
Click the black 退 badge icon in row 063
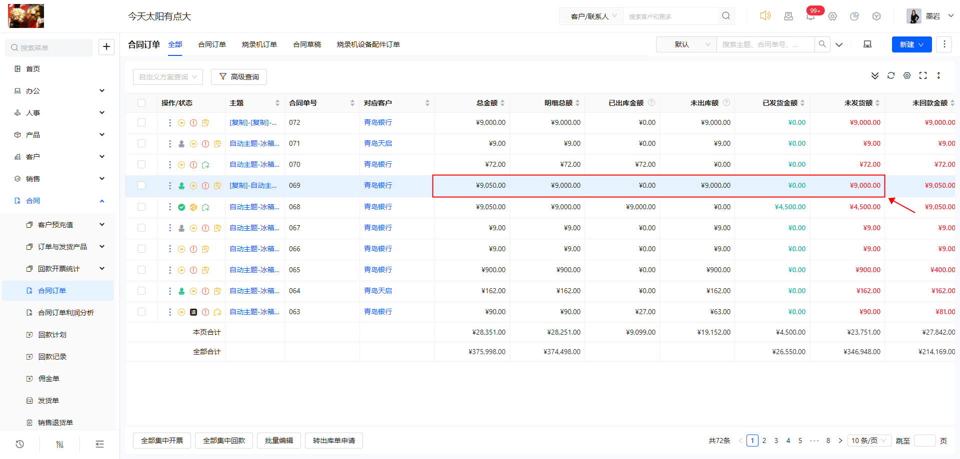[193, 312]
